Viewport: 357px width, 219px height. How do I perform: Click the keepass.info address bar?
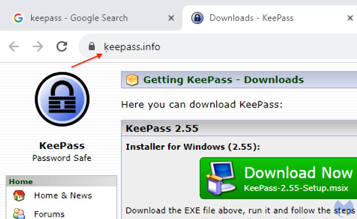[218, 47]
